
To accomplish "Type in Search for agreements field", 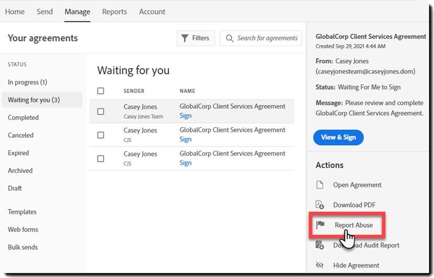I will click(267, 38).
